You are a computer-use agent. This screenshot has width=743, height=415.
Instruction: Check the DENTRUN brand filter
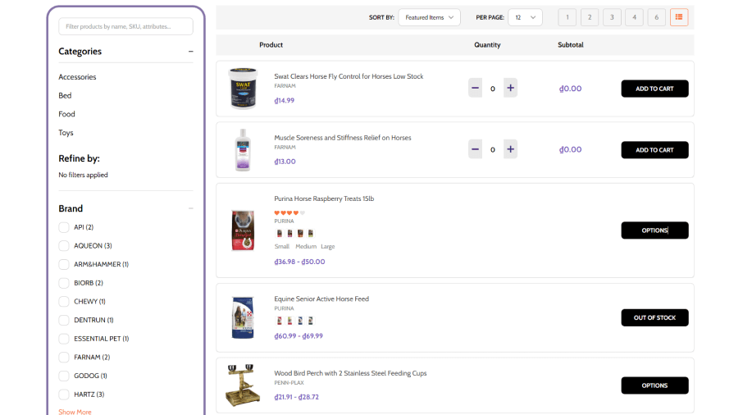pos(64,320)
